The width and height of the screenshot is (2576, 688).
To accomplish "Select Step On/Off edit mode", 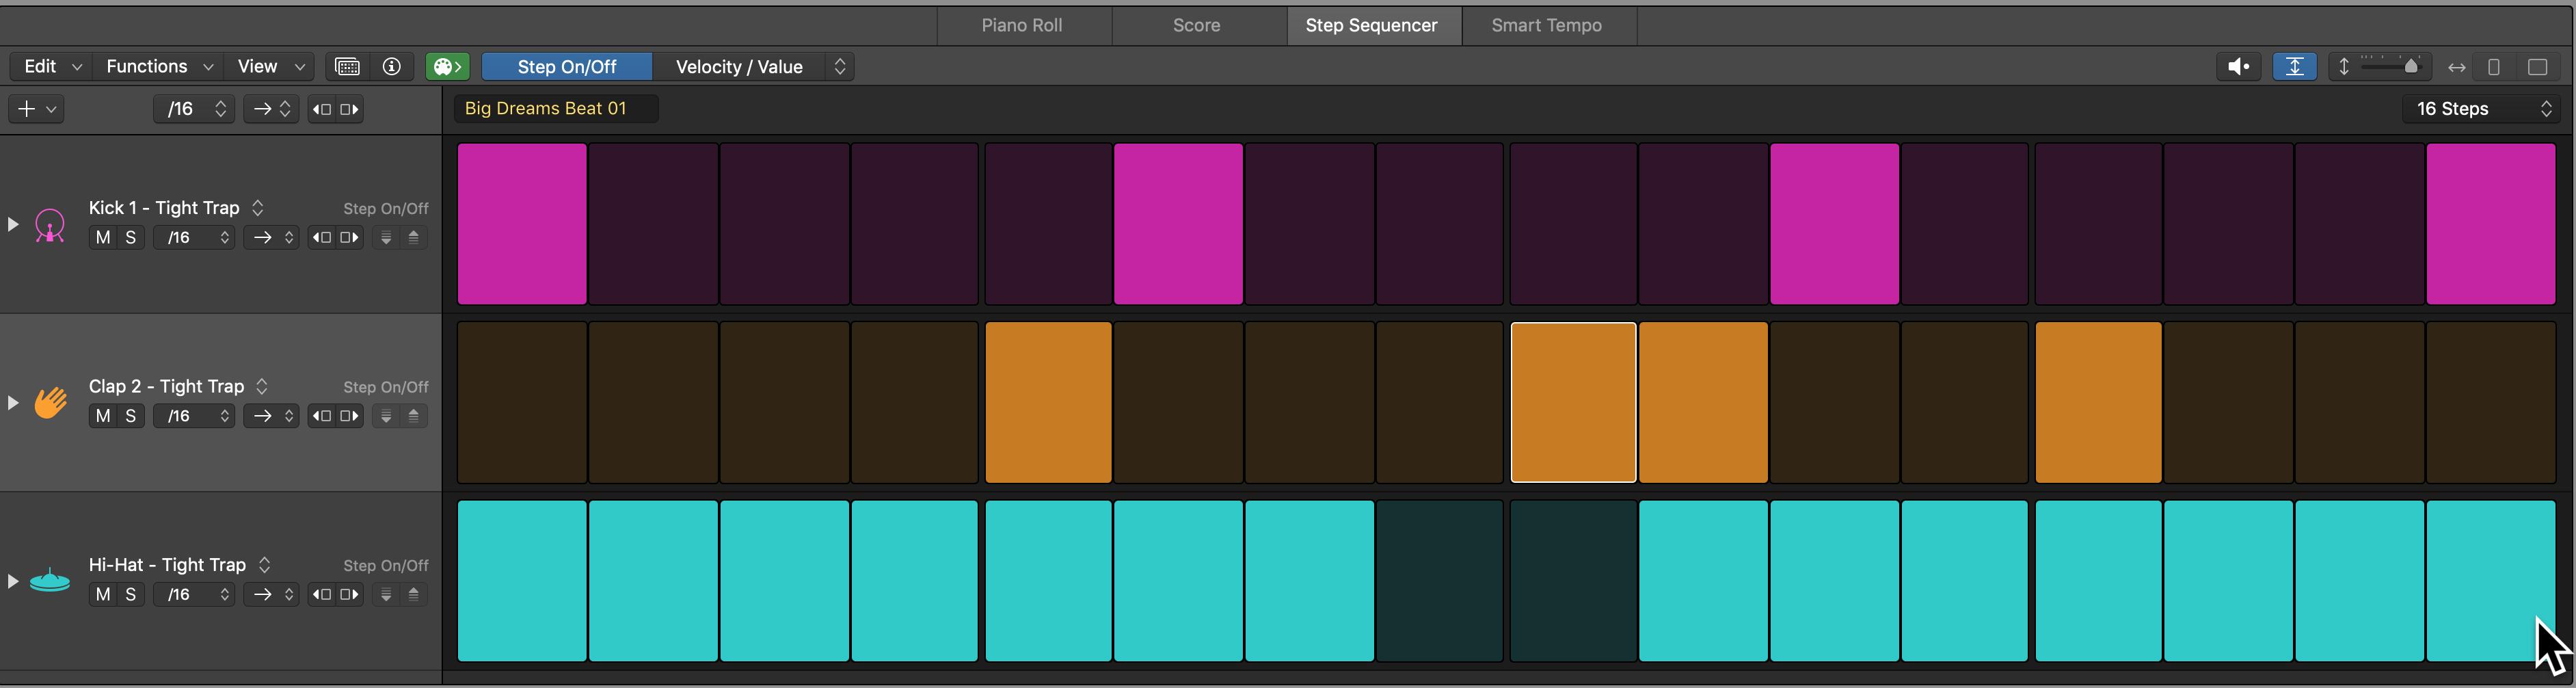I will [x=567, y=66].
